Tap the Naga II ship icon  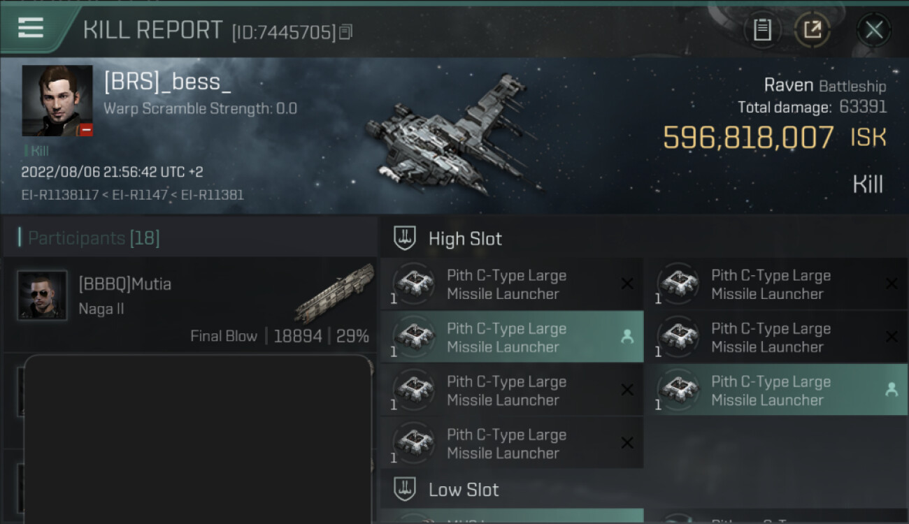(336, 293)
